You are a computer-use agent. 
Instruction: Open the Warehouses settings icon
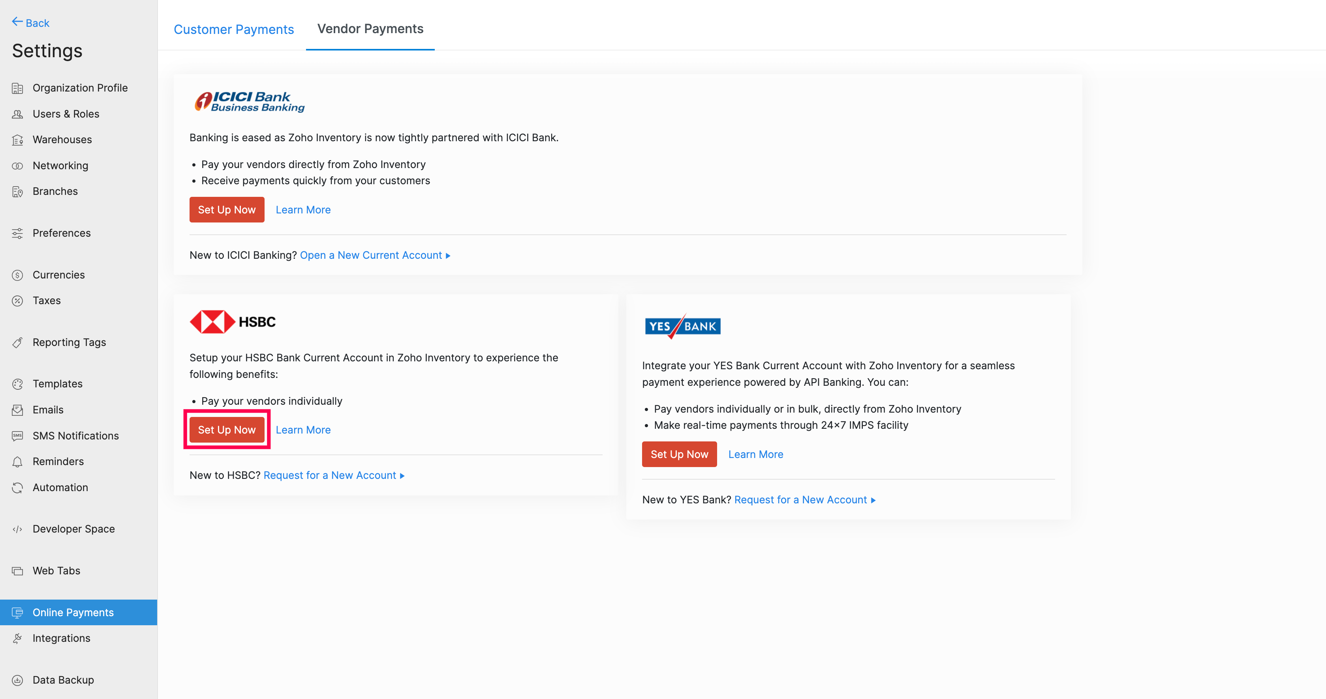pyautogui.click(x=17, y=139)
